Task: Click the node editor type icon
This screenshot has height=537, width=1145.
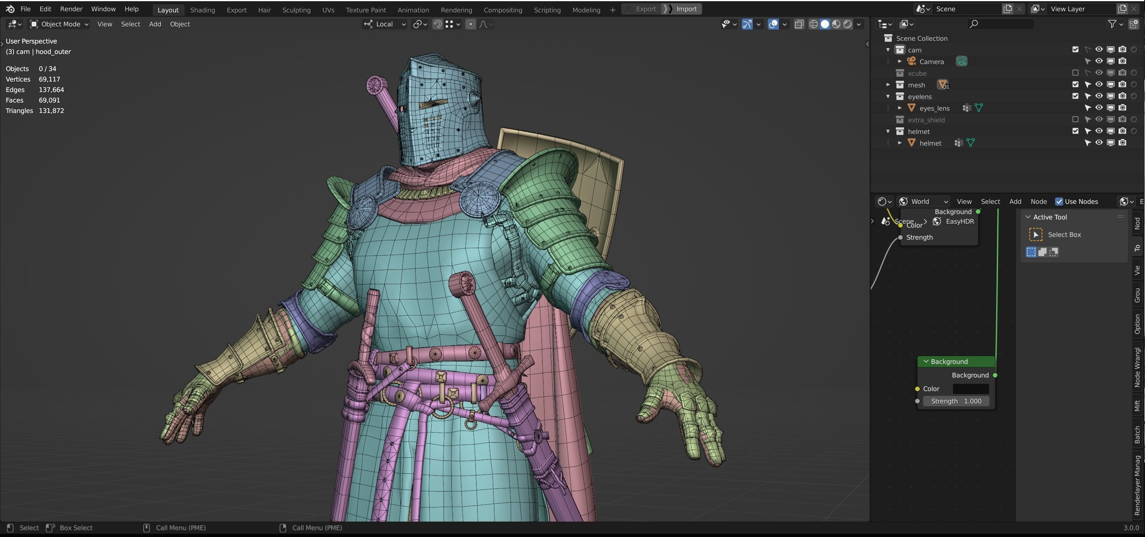Action: [x=884, y=202]
